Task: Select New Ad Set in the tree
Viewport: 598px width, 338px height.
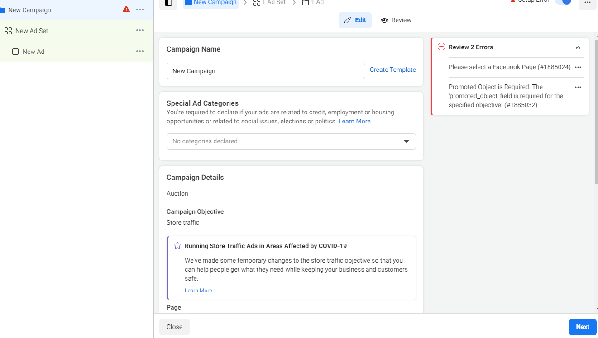Action: pyautogui.click(x=32, y=31)
